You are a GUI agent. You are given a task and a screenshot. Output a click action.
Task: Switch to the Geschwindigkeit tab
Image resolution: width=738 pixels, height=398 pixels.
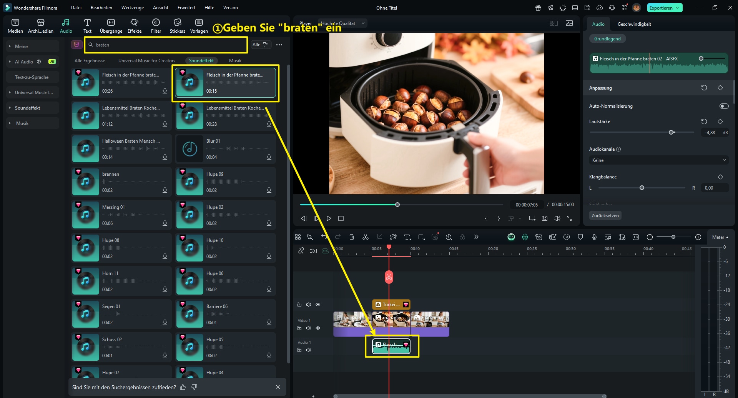coord(634,24)
